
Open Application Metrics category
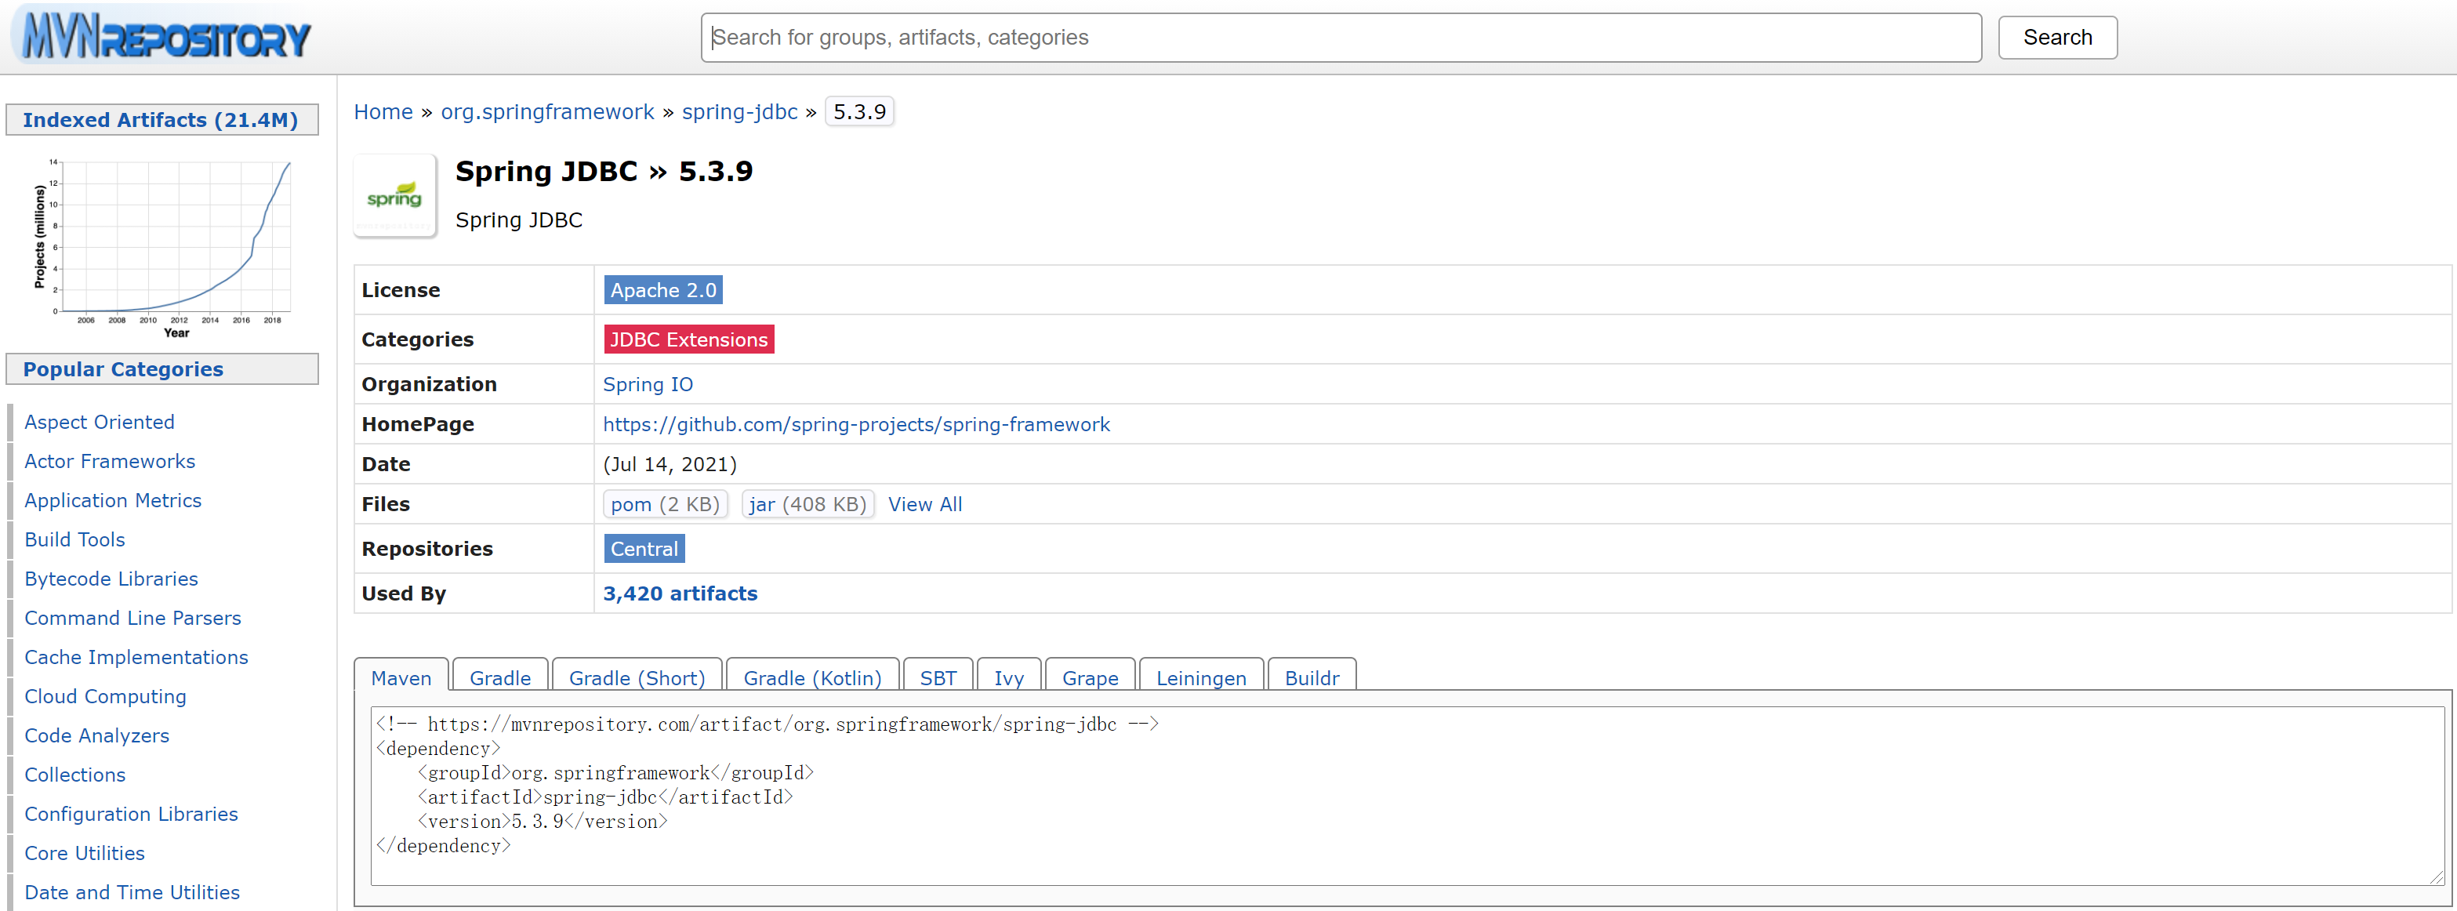(x=113, y=500)
